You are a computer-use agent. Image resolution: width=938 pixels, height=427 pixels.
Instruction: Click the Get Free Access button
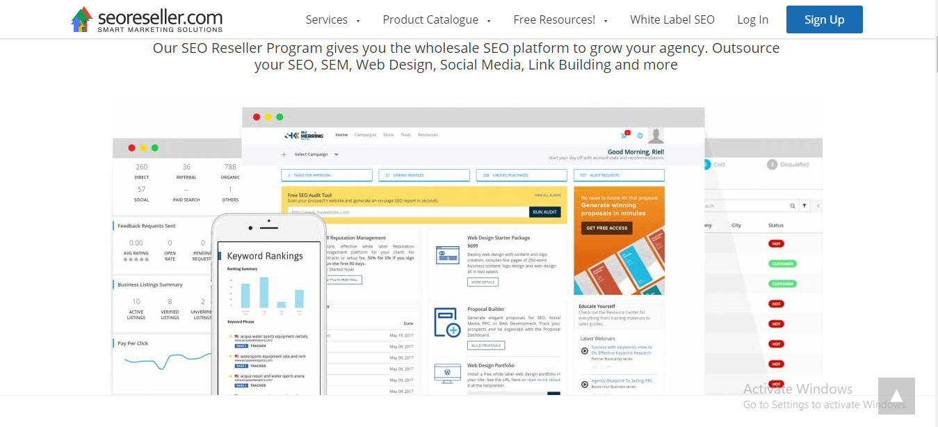click(x=606, y=228)
